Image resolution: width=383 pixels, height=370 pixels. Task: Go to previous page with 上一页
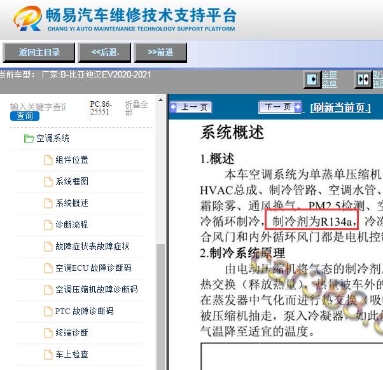pos(191,107)
